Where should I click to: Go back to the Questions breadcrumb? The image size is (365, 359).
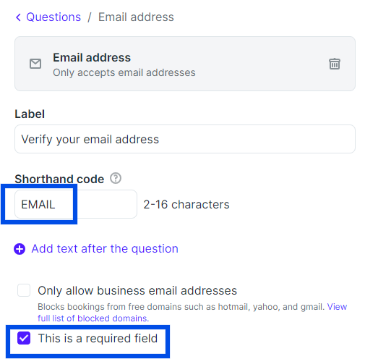pos(53,17)
